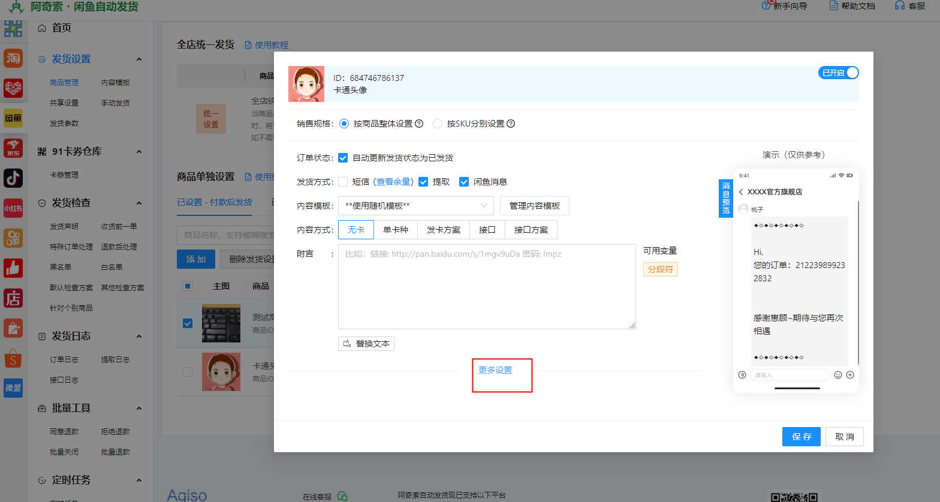Image resolution: width=940 pixels, height=502 pixels.
Task: Click the microphone icon in phone preview
Action: click(x=742, y=375)
